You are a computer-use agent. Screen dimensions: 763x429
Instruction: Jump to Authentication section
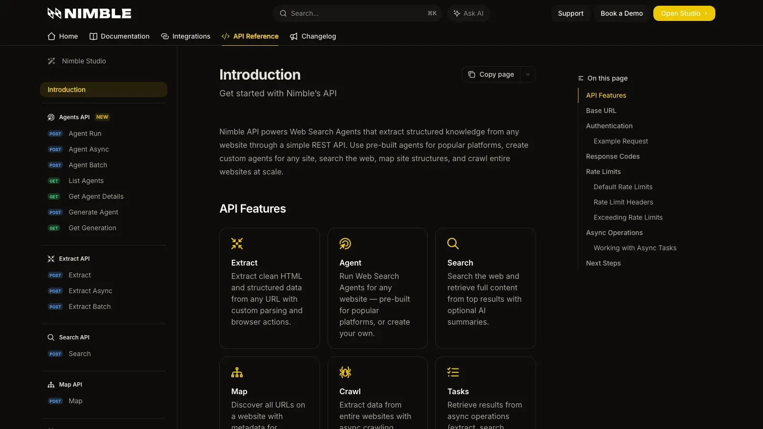point(609,126)
